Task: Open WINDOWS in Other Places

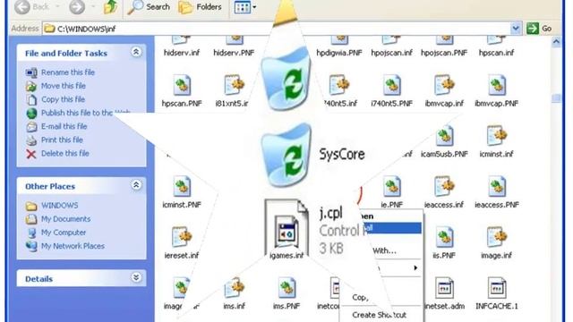Action: coord(59,206)
